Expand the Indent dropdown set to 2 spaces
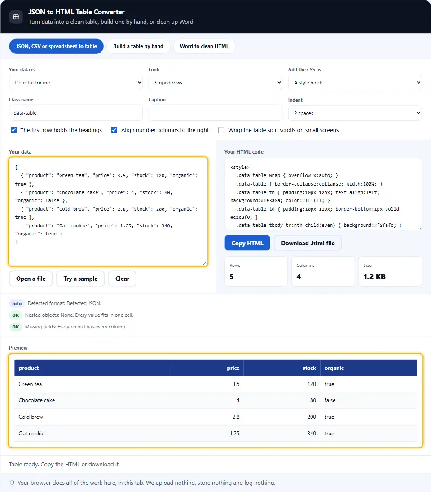The width and height of the screenshot is (431, 492). point(355,113)
